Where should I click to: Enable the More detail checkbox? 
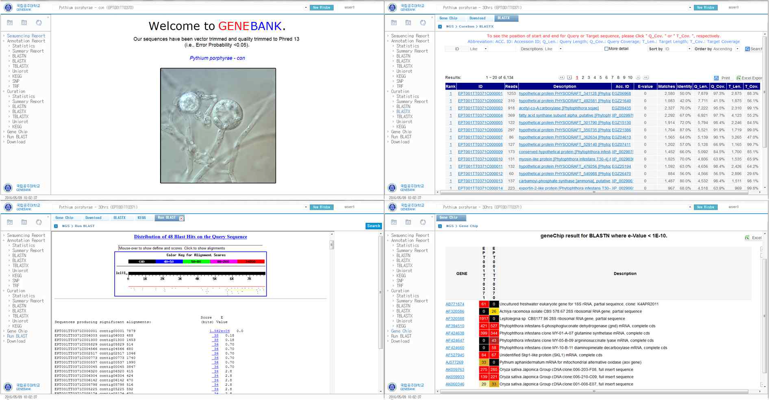(x=606, y=49)
